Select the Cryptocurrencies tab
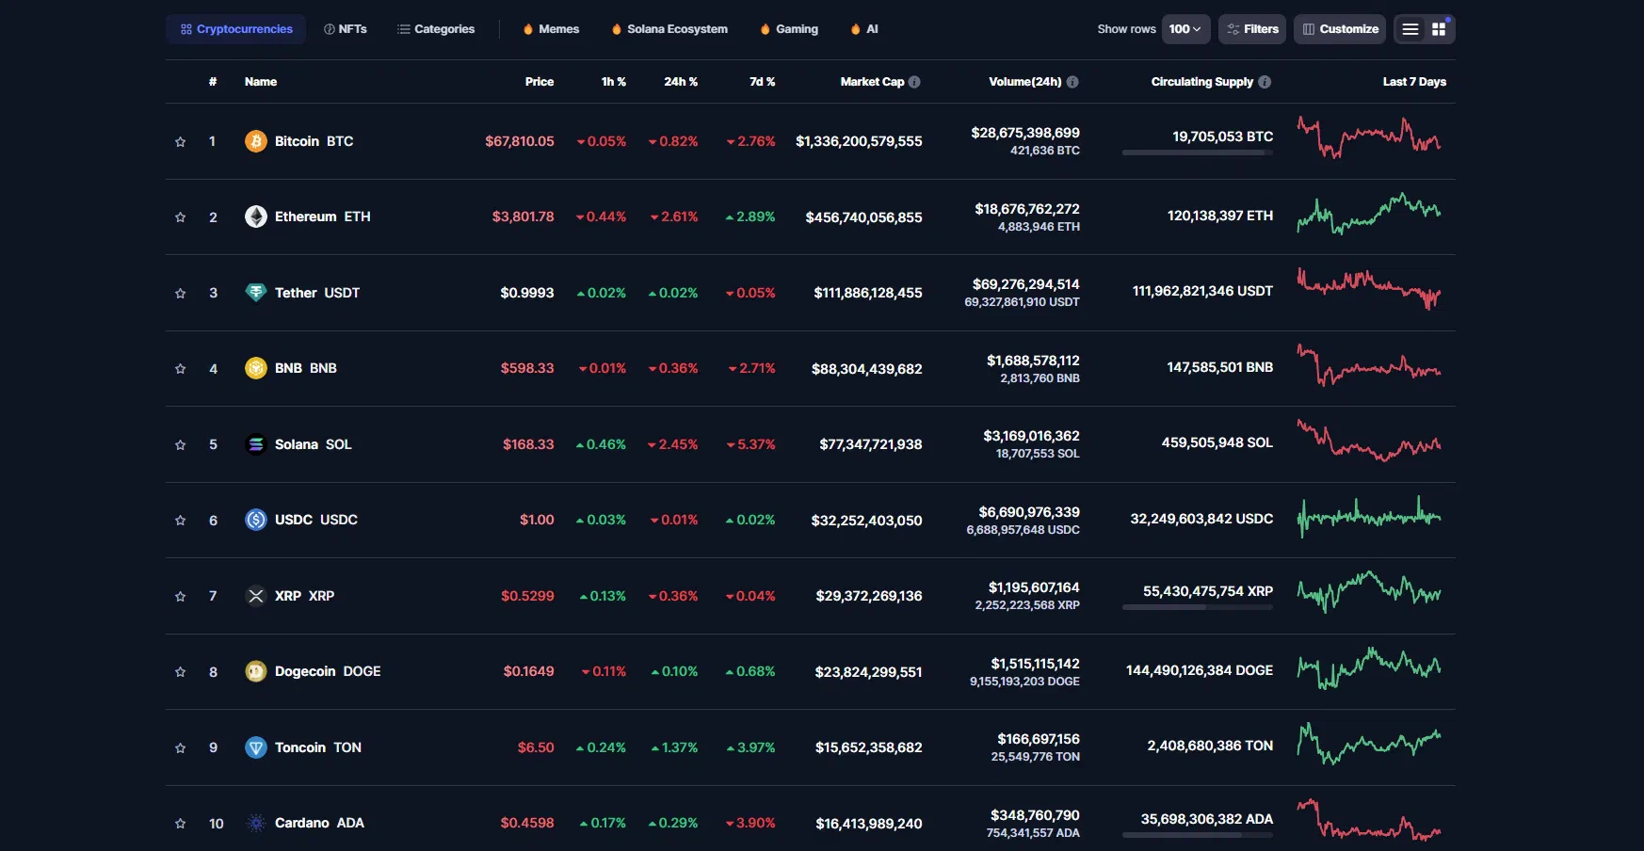 (236, 29)
